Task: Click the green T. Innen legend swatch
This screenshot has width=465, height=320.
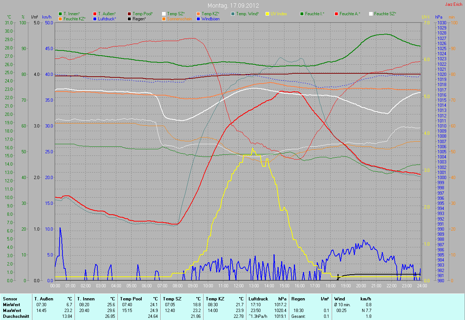Action: 60,14
